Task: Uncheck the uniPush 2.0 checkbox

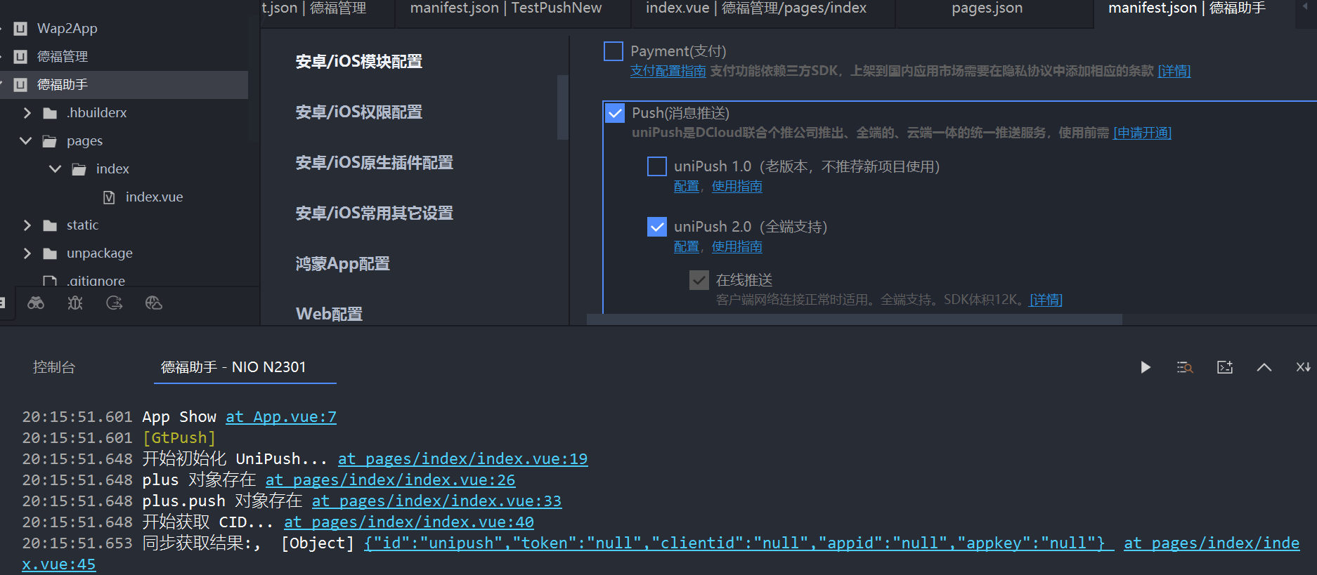Action: click(x=657, y=227)
